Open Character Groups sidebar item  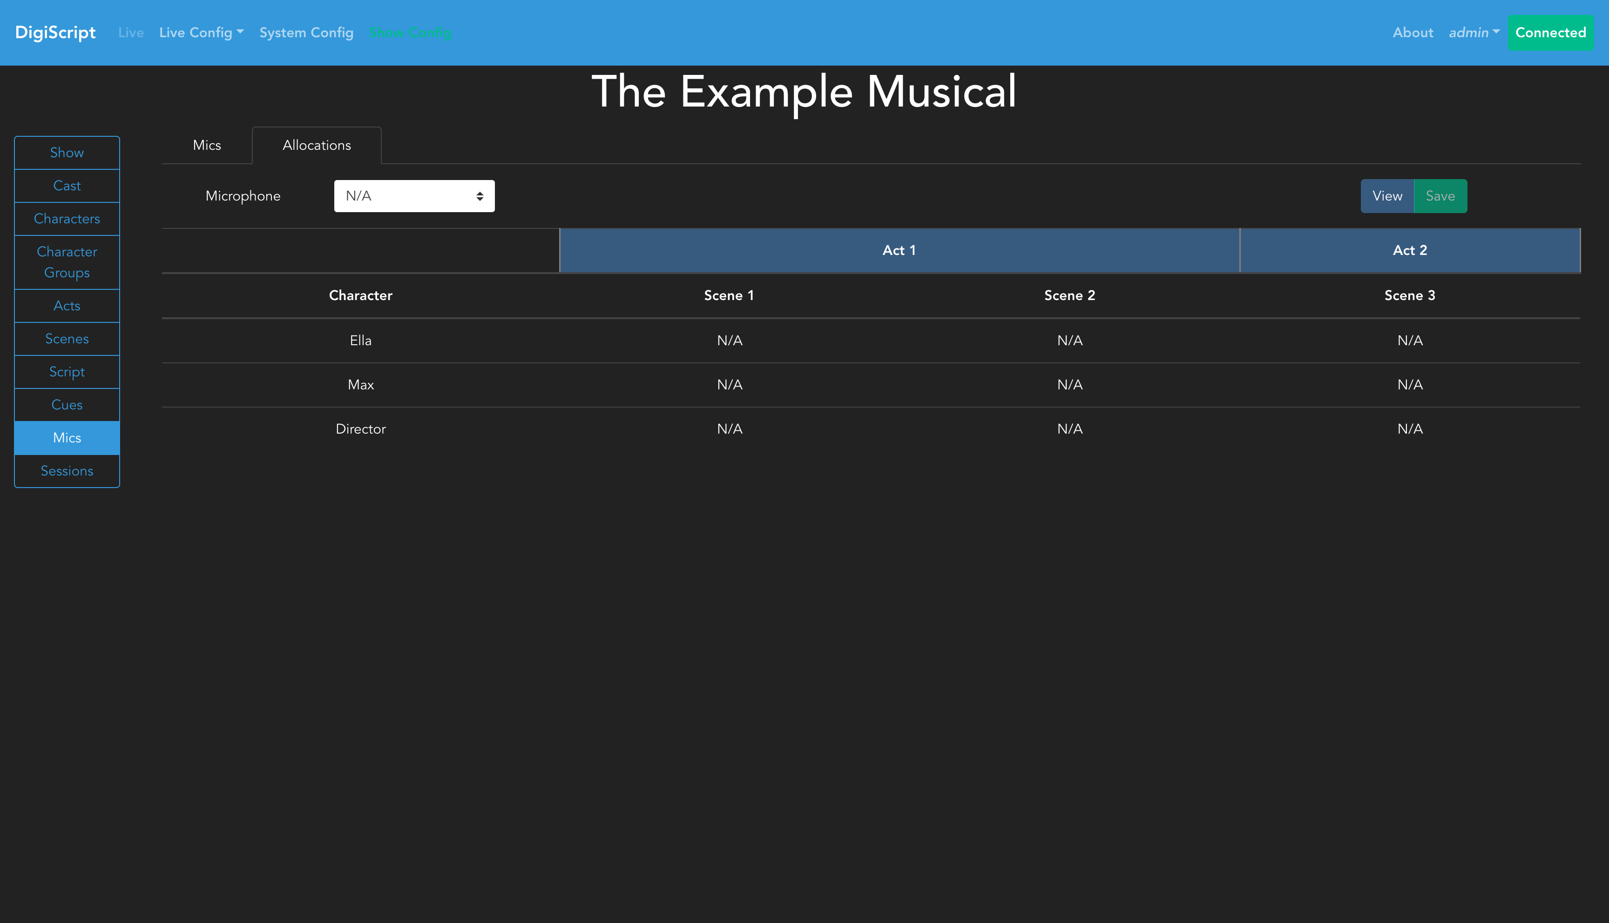click(67, 262)
